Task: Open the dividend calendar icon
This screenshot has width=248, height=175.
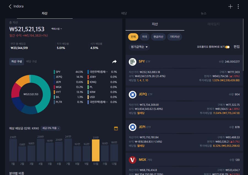Action: 116,128
